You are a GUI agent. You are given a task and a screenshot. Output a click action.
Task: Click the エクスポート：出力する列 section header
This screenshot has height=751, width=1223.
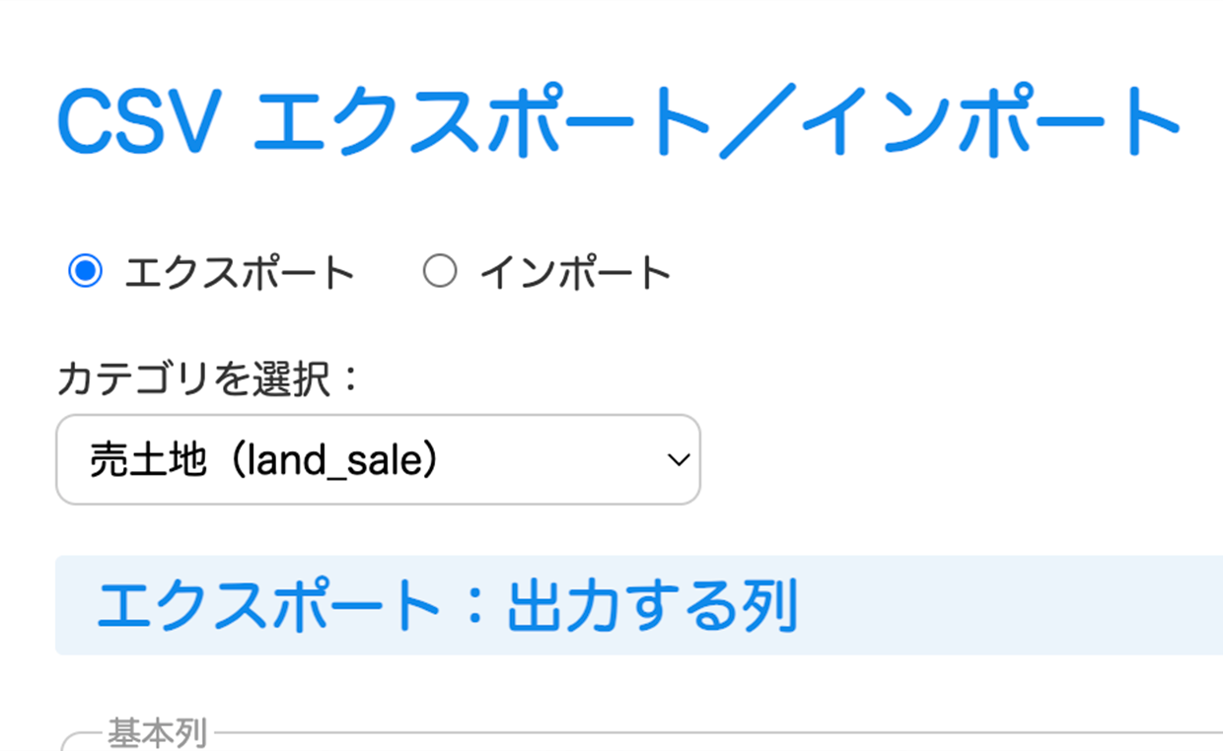(446, 606)
